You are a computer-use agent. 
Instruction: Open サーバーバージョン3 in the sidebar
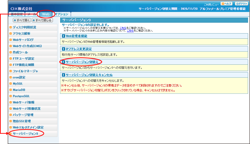click(25, 133)
